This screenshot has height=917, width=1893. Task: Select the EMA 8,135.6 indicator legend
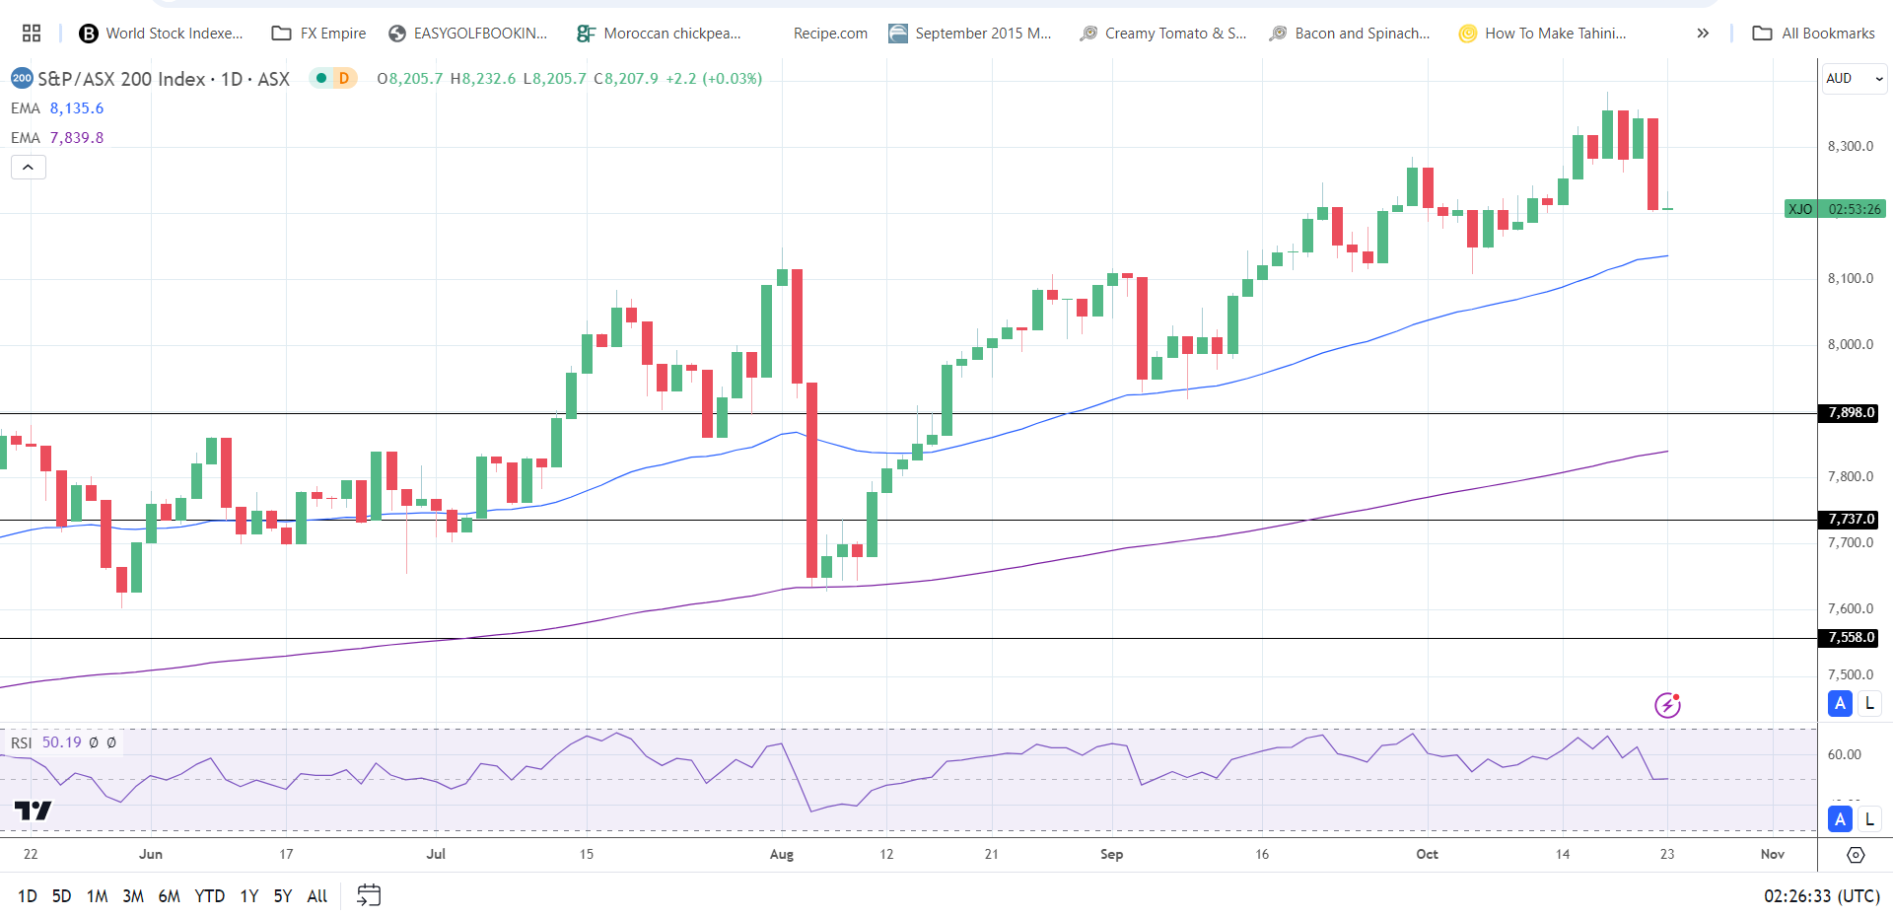click(x=57, y=108)
